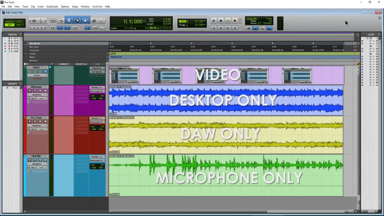Screen dimensions: 384x216
Task: Select the Pencil tool
Action: [x=102, y=21]
